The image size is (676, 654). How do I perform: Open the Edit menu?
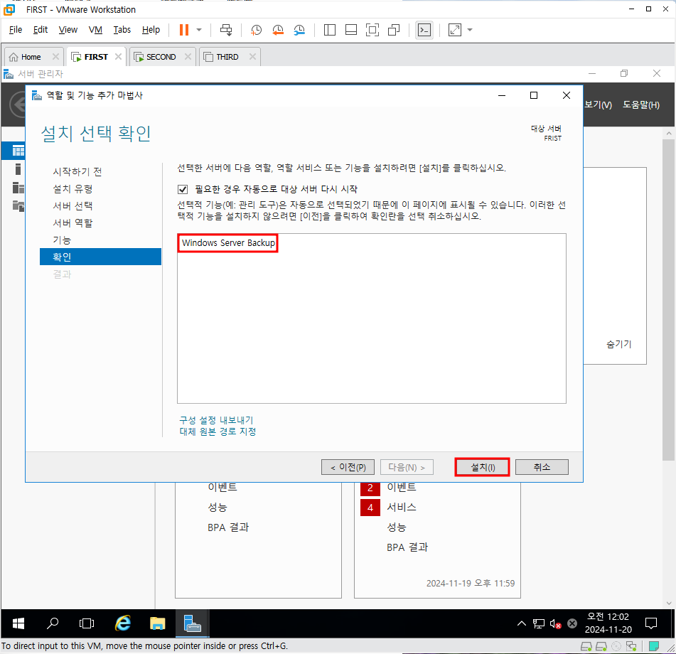41,30
